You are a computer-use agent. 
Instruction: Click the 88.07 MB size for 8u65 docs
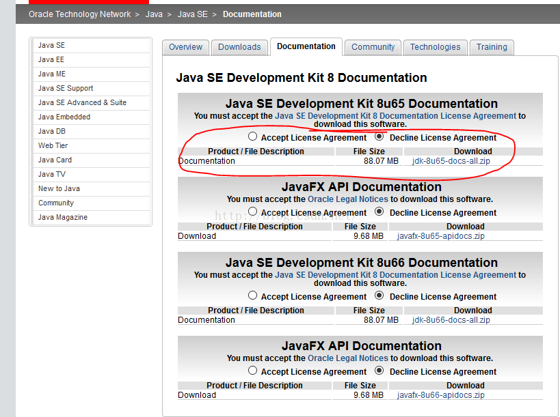(381, 161)
